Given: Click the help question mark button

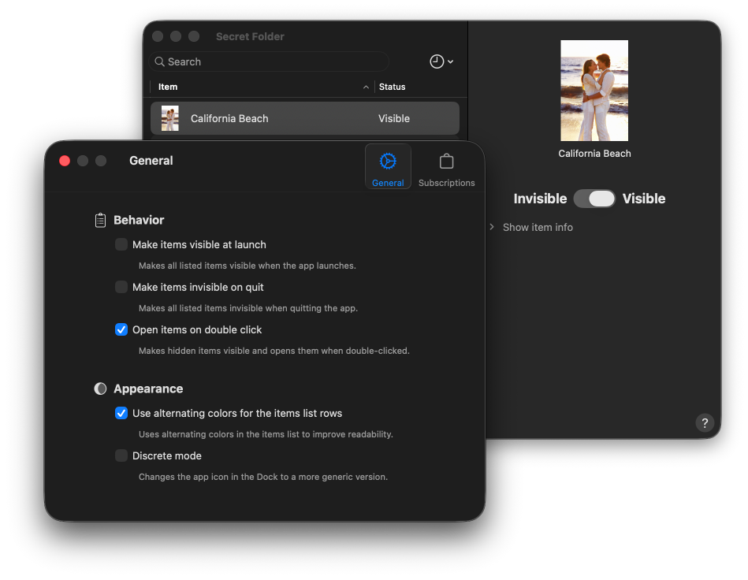Looking at the screenshot, I should tap(705, 423).
